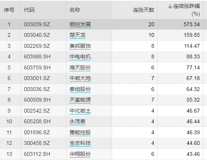
Task: Select code cell 600509.SH
Action: tap(37, 100)
